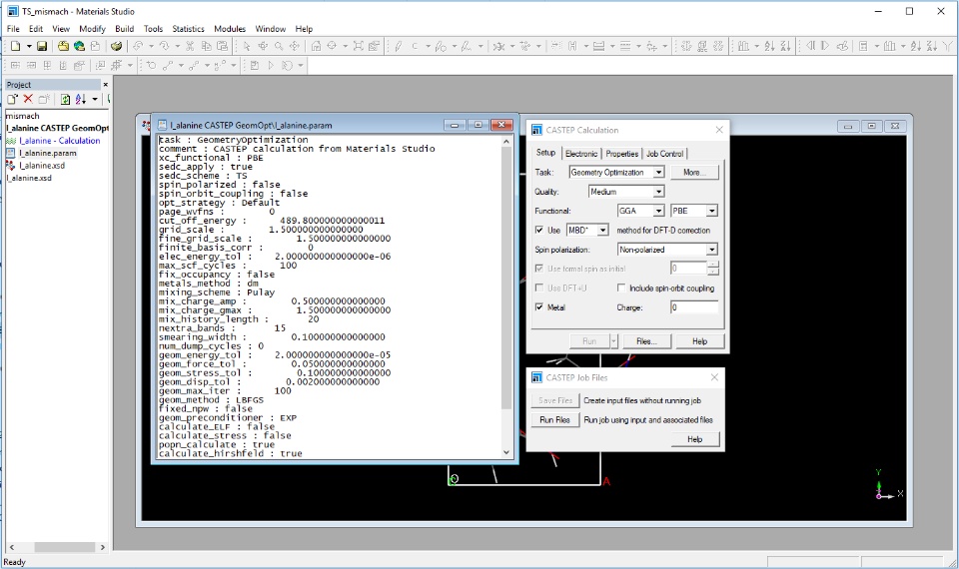Image resolution: width=959 pixels, height=569 pixels.
Task: Click Help in CASTEP Job Files dialog
Action: (x=695, y=439)
